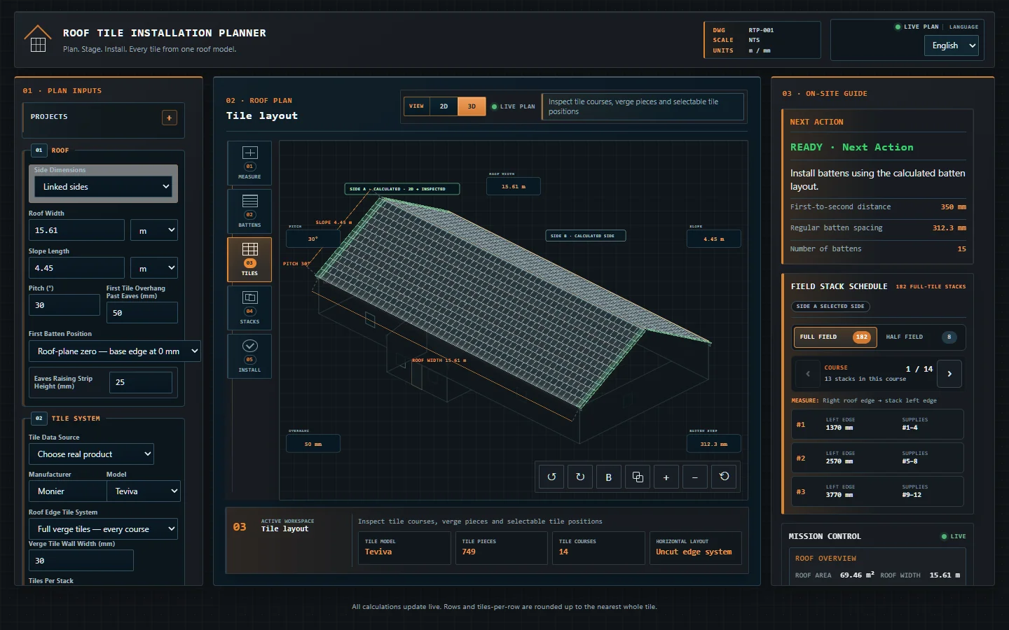This screenshot has width=1009, height=630.
Task: Rotate view counter-clockwise
Action: [x=551, y=477]
